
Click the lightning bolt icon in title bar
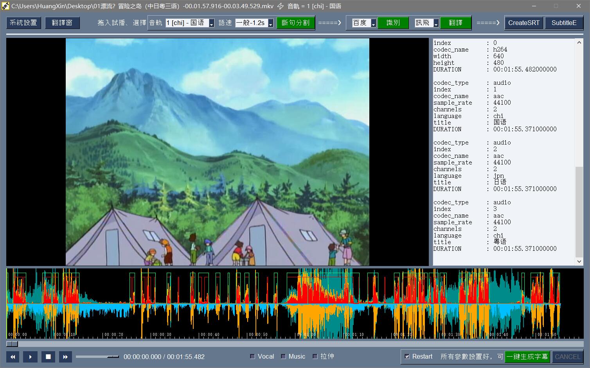click(281, 6)
